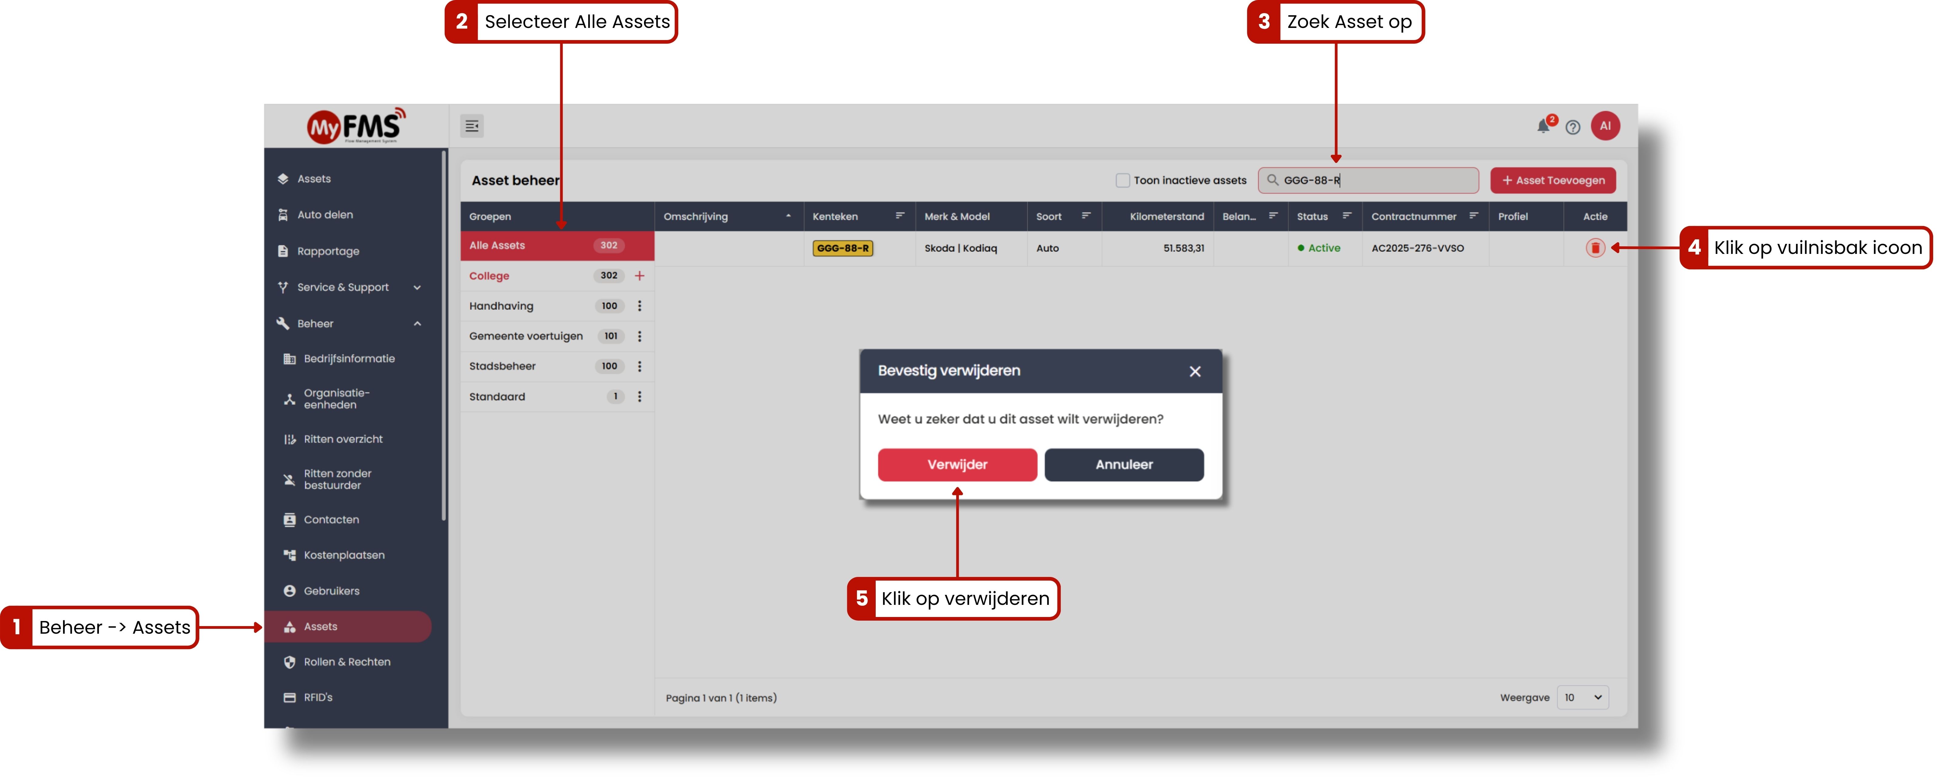Click the sidebar vertical scrollbar
The height and width of the screenshot is (782, 1955).
pos(444,335)
